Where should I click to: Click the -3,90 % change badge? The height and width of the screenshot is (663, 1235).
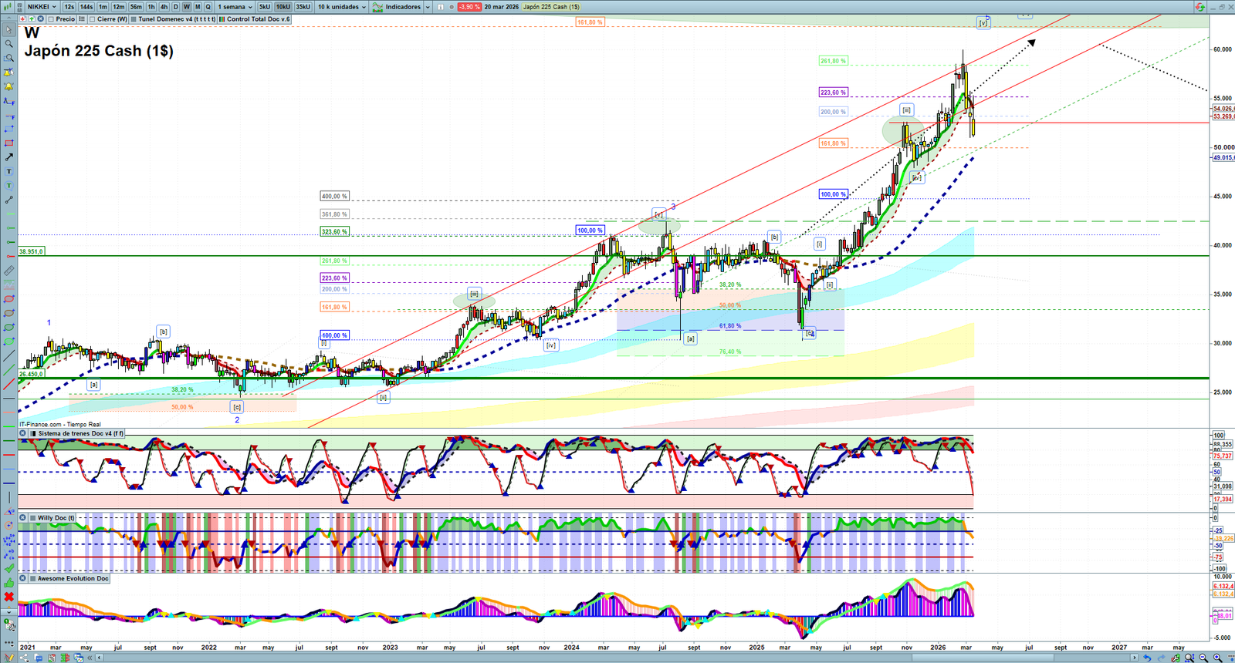[469, 7]
